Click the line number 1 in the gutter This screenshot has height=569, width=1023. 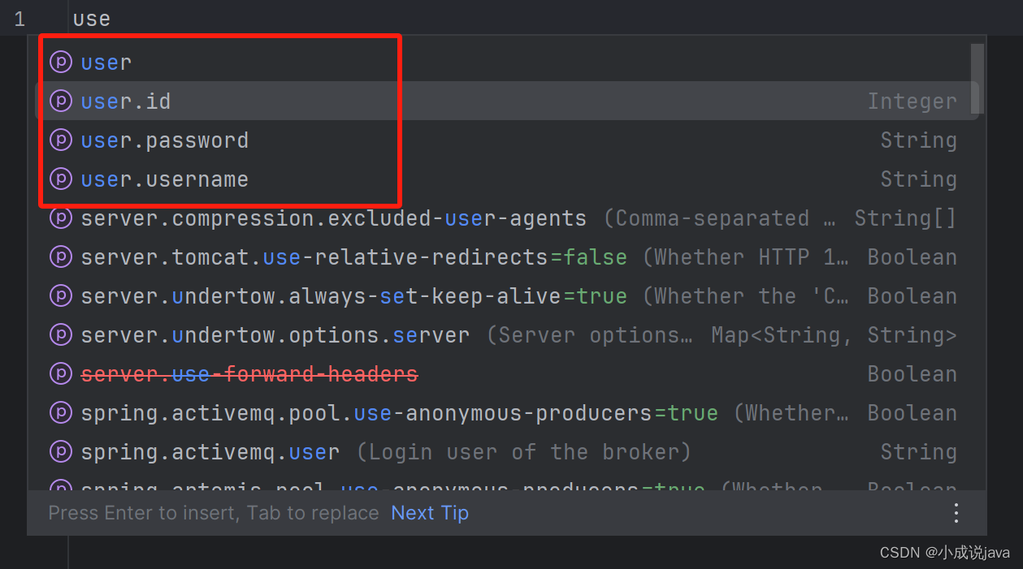(19, 18)
